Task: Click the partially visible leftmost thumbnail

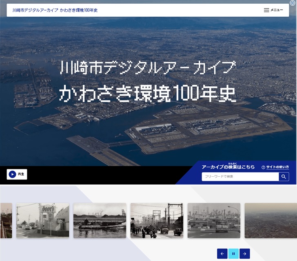Action: click(6, 220)
